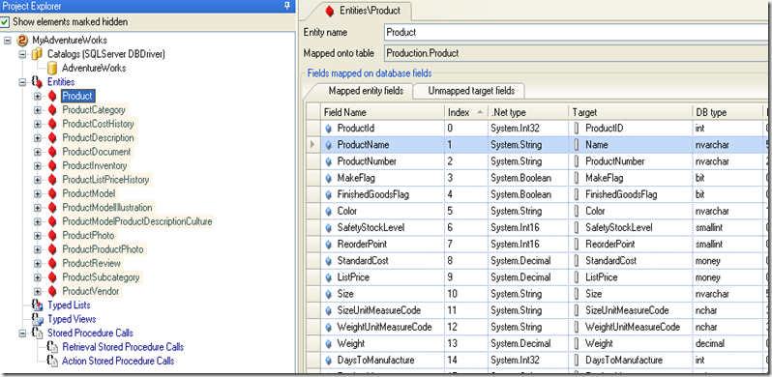
Task: Click the ReorderPoint target cell
Action: [630, 245]
